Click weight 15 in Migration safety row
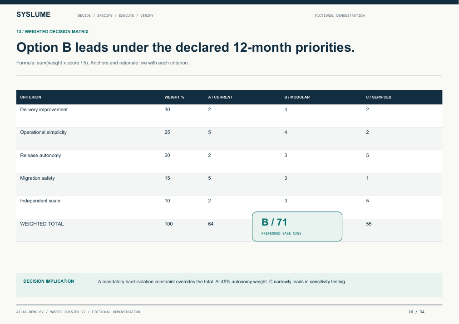Image resolution: width=459 pixels, height=324 pixels. point(167,178)
